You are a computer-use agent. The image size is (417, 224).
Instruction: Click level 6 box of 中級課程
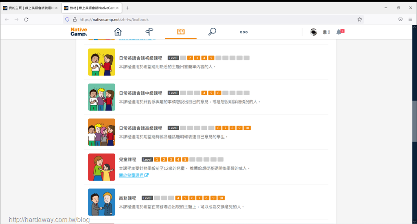[218, 93]
